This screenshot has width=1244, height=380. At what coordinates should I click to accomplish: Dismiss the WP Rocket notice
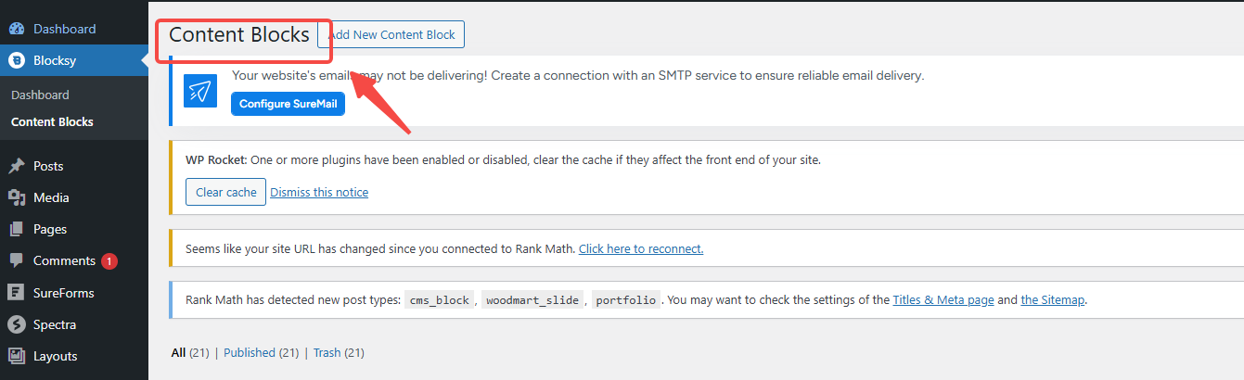tap(319, 193)
